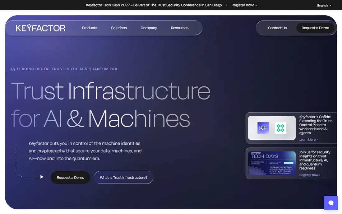
Task: Click the Leading Digital Trust tagline
Action: [x=64, y=69]
